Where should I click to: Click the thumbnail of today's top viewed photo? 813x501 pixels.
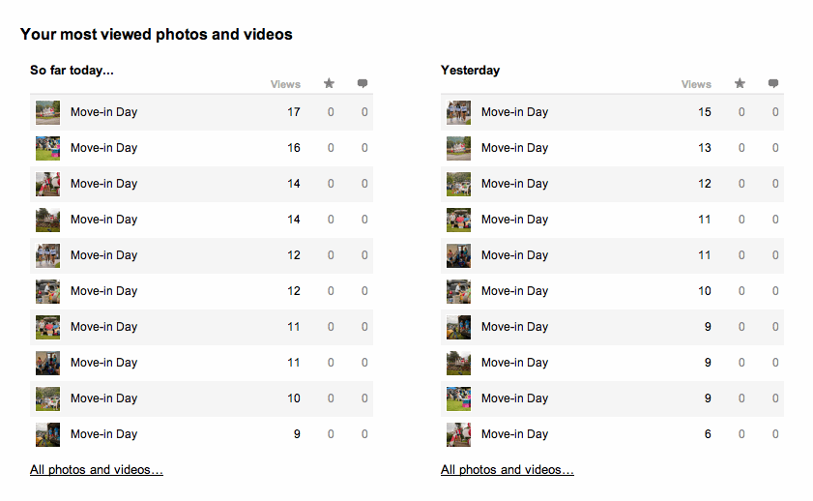(47, 112)
